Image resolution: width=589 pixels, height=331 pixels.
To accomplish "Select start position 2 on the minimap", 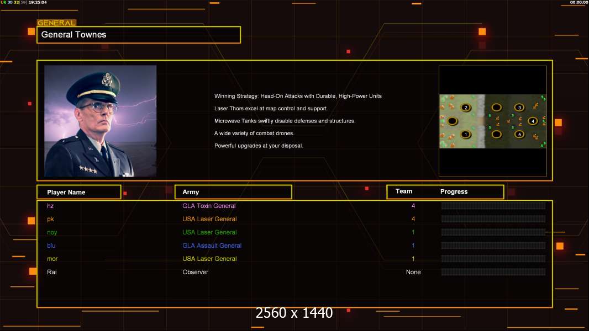I will click(x=465, y=108).
